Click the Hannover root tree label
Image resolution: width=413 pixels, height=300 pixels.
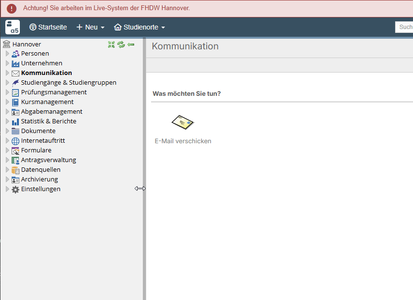(x=27, y=44)
